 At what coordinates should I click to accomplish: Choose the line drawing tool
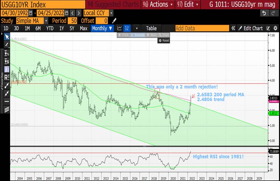(7, 45)
